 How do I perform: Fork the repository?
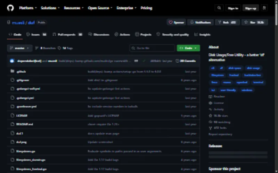[227, 22]
